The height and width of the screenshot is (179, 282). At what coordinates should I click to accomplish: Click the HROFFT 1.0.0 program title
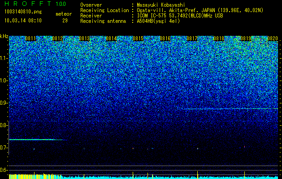click(x=35, y=4)
